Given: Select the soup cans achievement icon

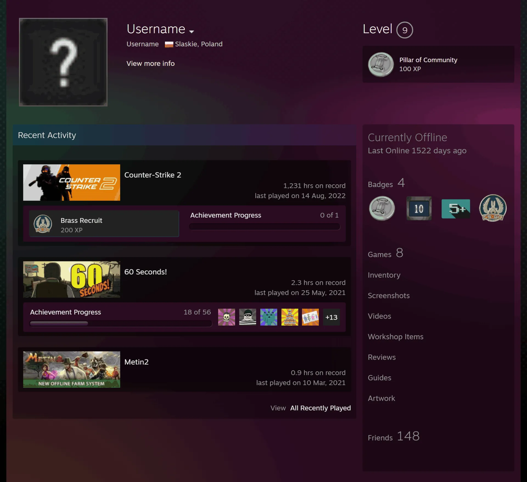Looking at the screenshot, I should 290,317.
